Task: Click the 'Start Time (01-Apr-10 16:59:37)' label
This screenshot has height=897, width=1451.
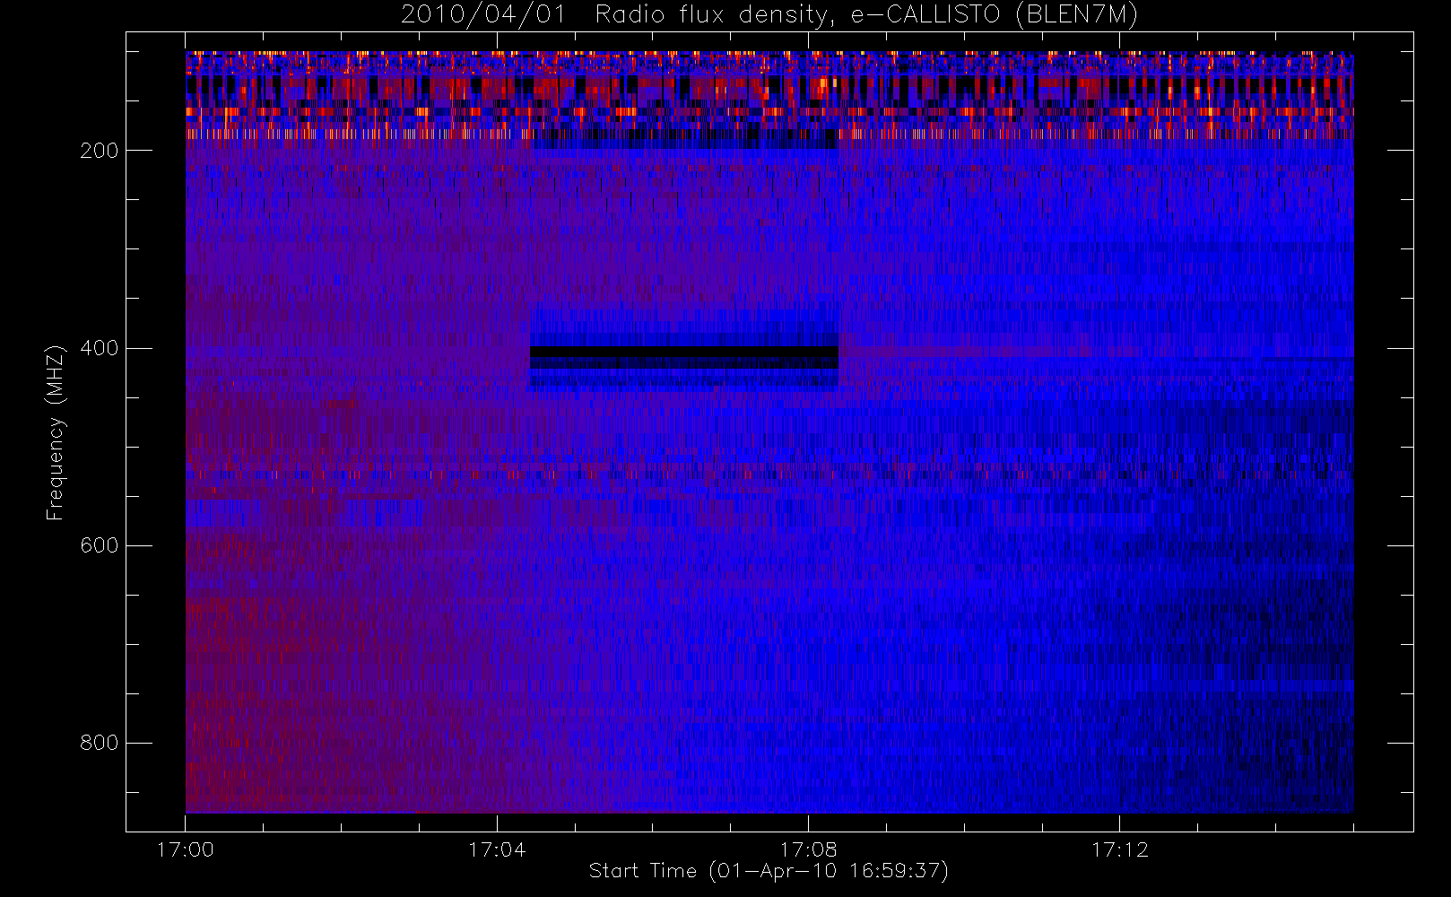Action: pos(769,871)
